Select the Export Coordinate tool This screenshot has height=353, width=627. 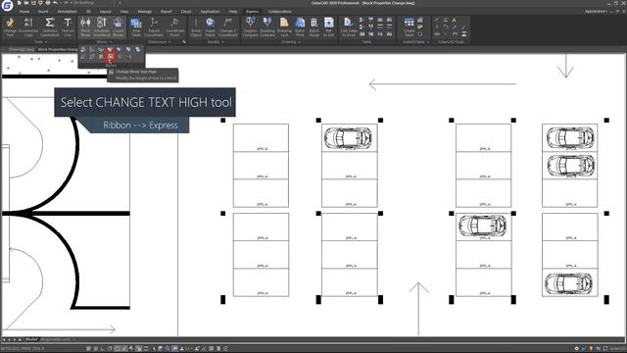(x=154, y=27)
